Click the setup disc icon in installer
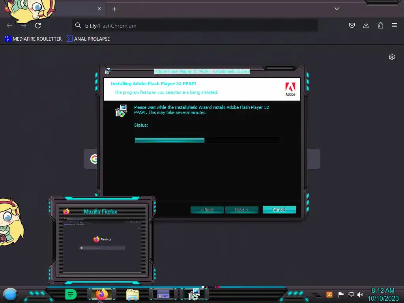The height and width of the screenshot is (303, 404). (x=121, y=111)
